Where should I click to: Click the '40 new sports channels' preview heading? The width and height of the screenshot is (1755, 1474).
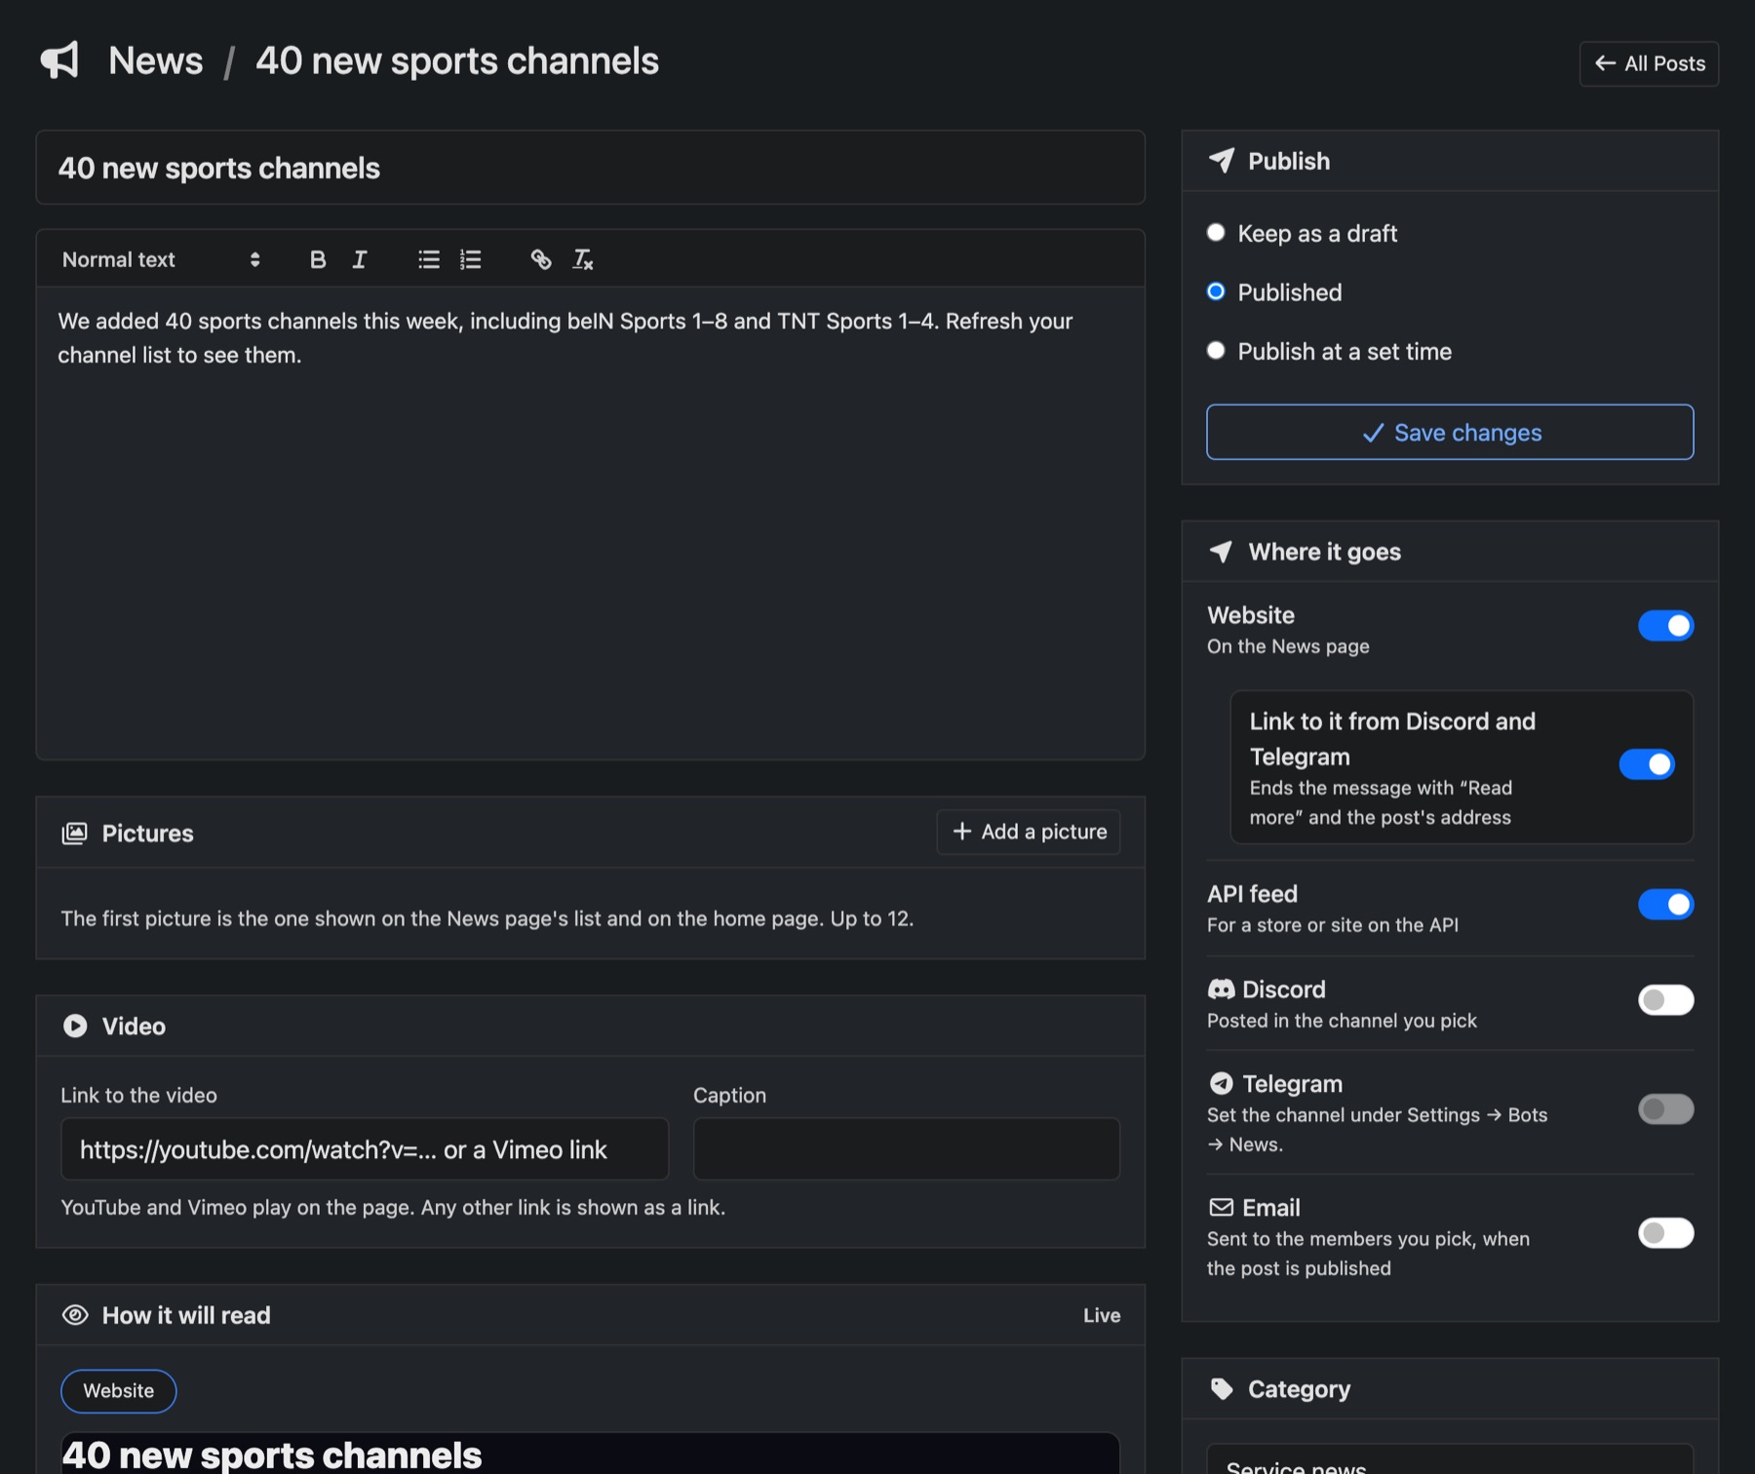[x=272, y=1455]
